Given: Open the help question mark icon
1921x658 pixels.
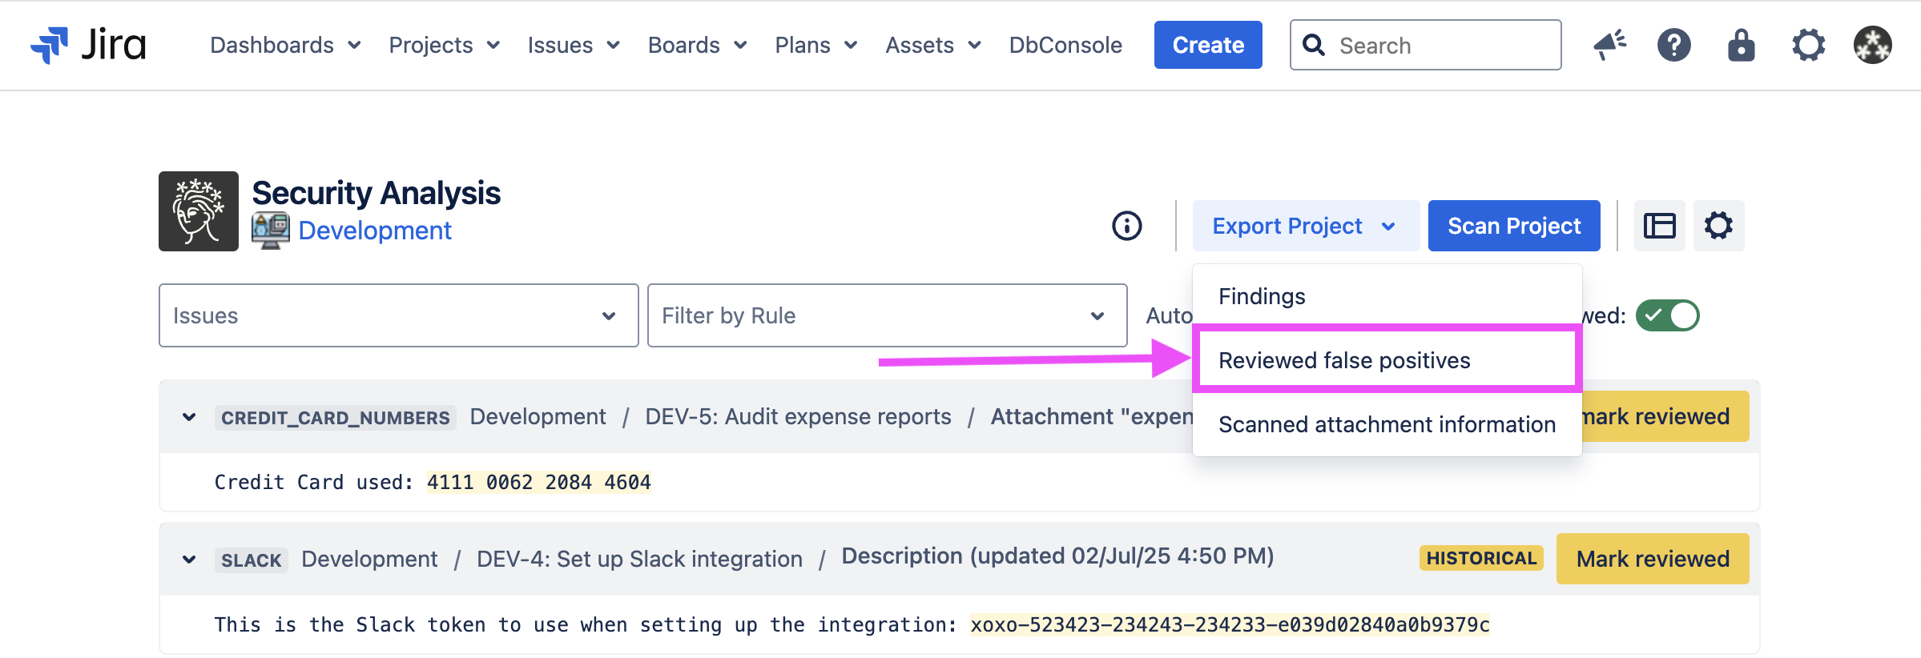Looking at the screenshot, I should point(1673,45).
